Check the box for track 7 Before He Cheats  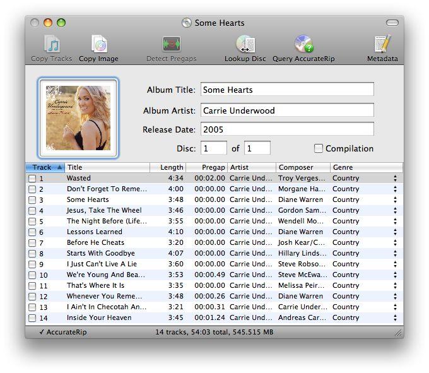point(32,243)
